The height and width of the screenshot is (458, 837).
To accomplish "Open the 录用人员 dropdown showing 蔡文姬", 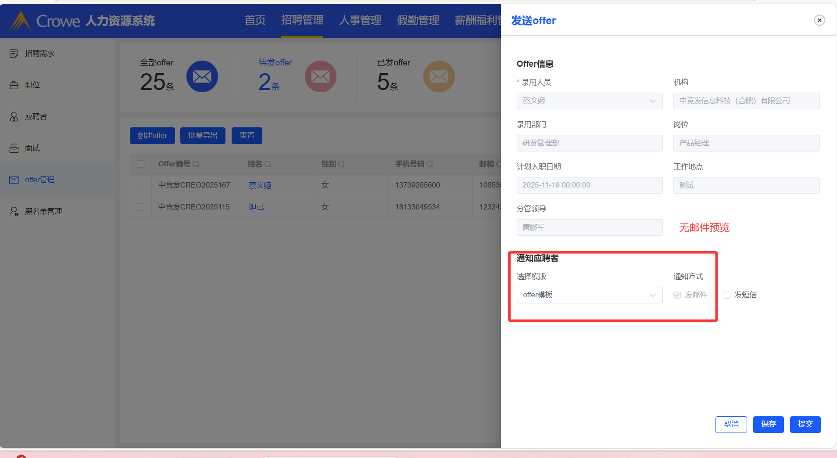I will click(590, 101).
